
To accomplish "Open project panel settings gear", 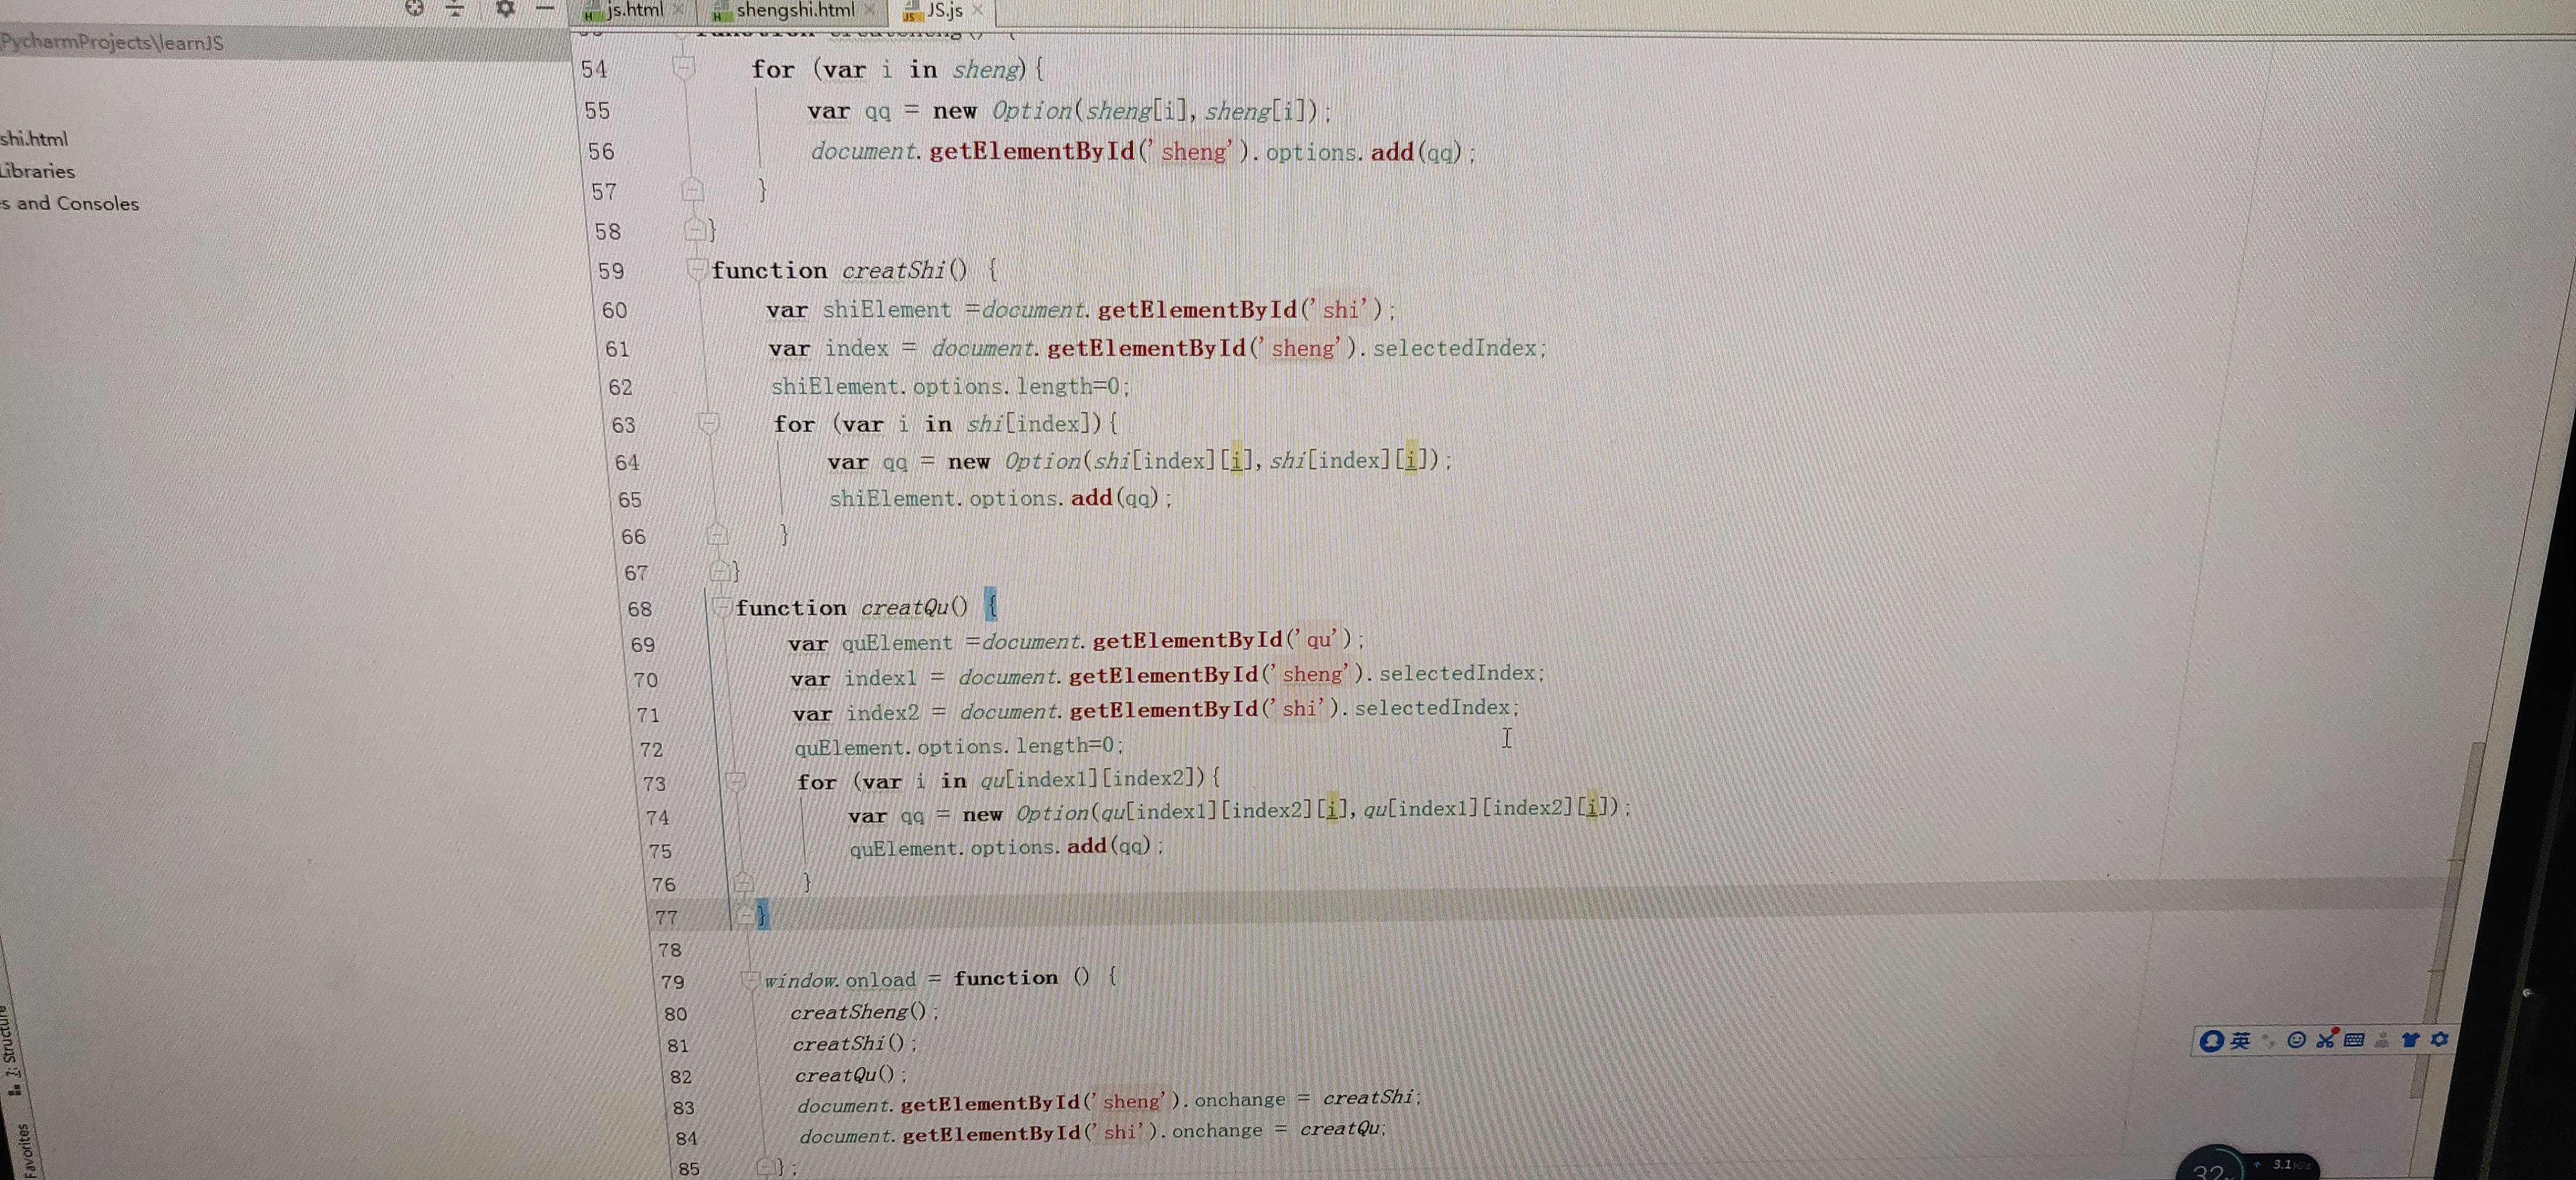I will pos(505,9).
